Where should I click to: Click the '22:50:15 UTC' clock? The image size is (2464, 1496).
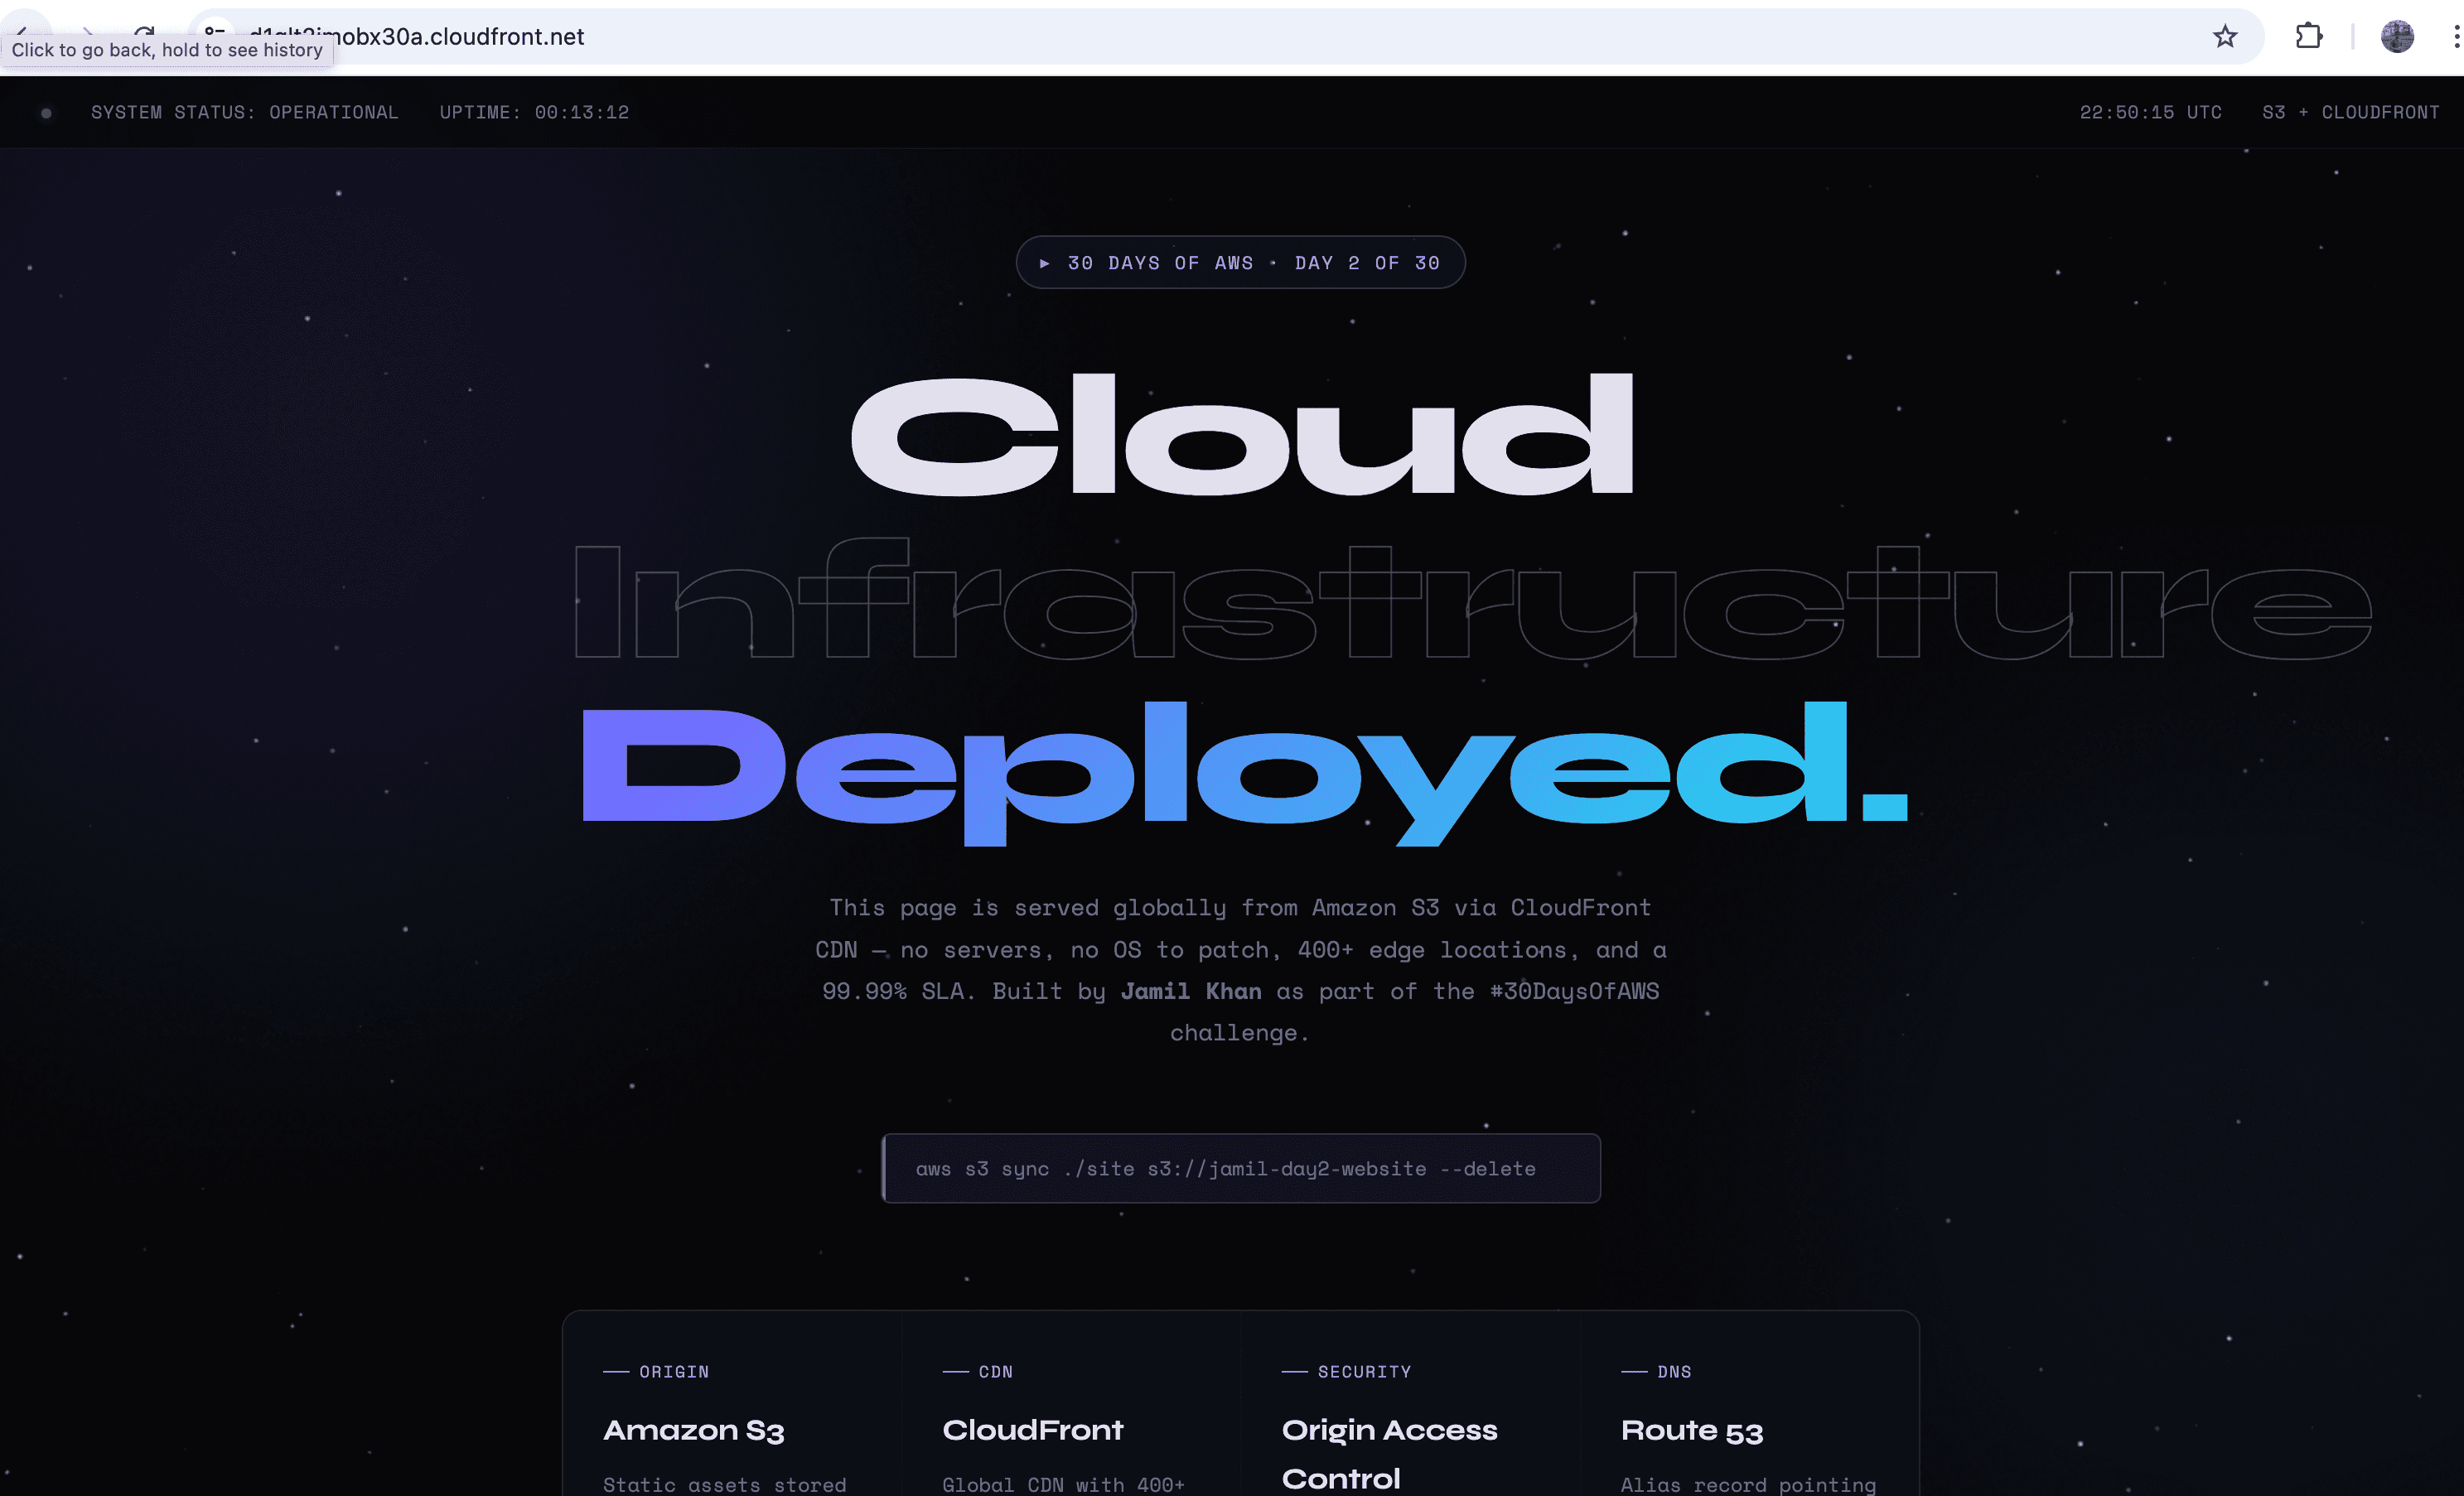pyautogui.click(x=2150, y=112)
